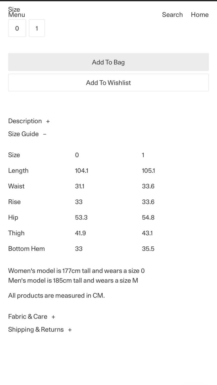Screen dimensions: 217x385
Task: Click the Length row in the size chart
Action: click(x=18, y=170)
